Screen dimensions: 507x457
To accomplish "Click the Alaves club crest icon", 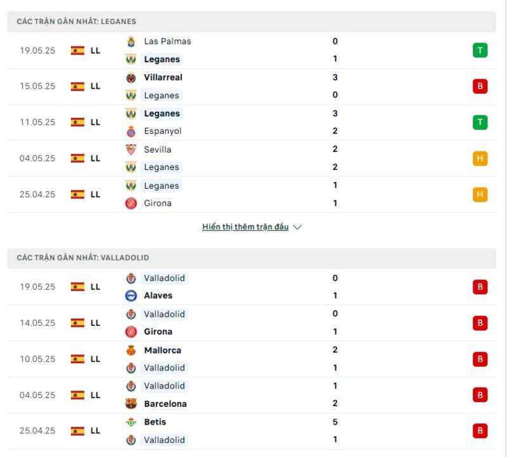I will click(x=131, y=295).
